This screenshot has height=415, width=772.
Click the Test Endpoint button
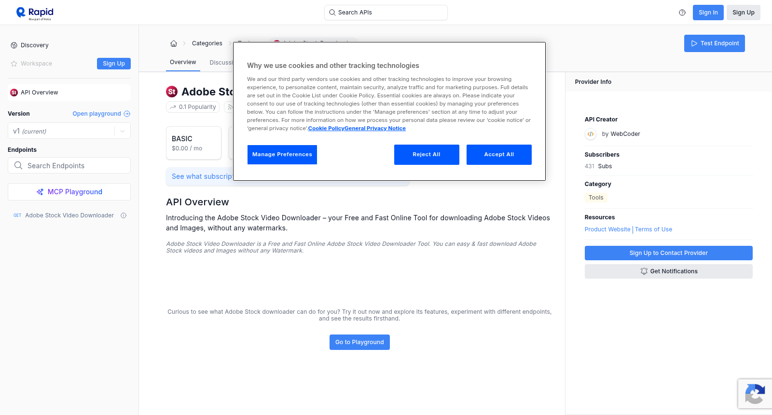[714, 43]
